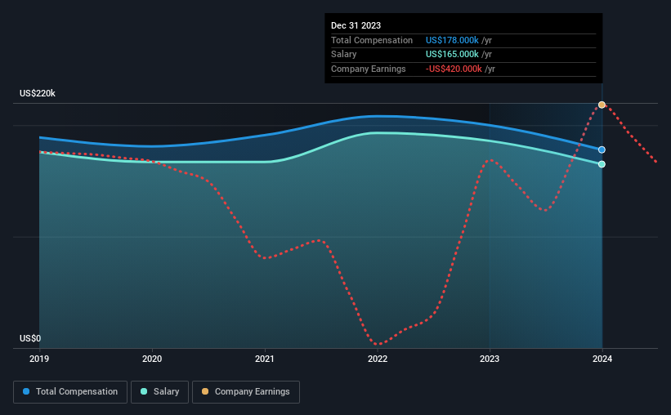Click the US$165.000k salary value

pyautogui.click(x=452, y=55)
